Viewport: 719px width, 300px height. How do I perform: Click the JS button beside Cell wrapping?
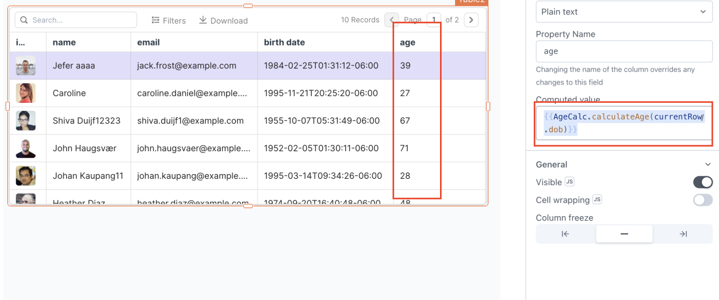(597, 199)
